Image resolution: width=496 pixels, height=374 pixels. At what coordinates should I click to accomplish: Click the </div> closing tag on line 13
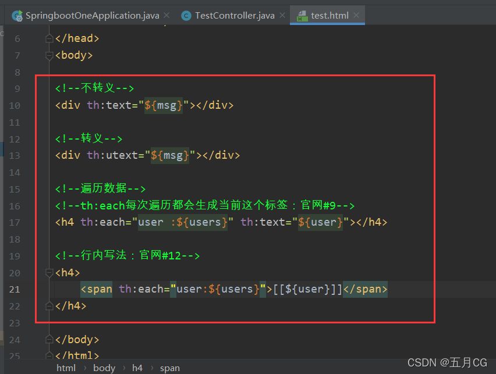[x=221, y=155]
